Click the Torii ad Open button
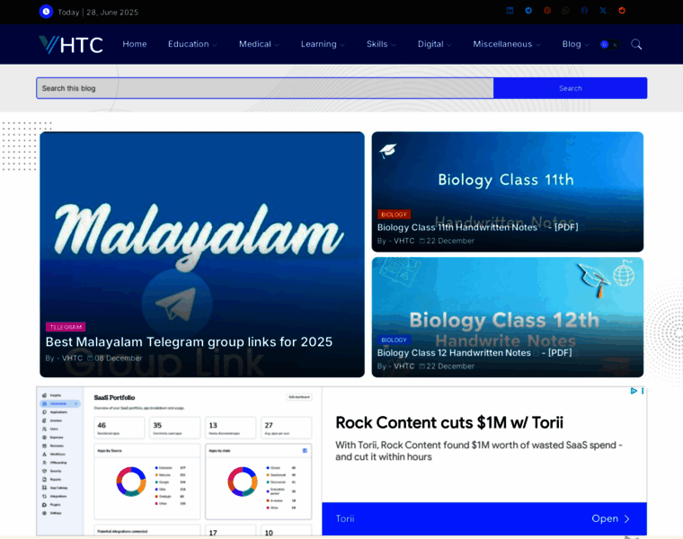 pos(610,518)
